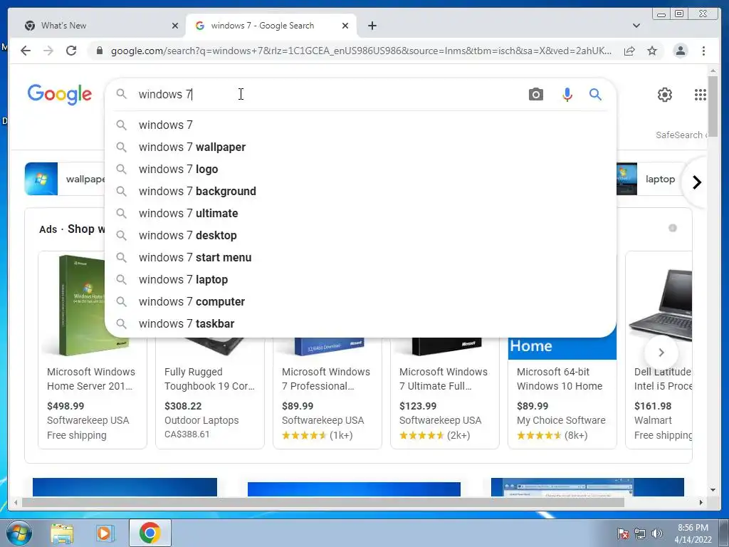Open a new tab with the plus button

[x=372, y=26]
